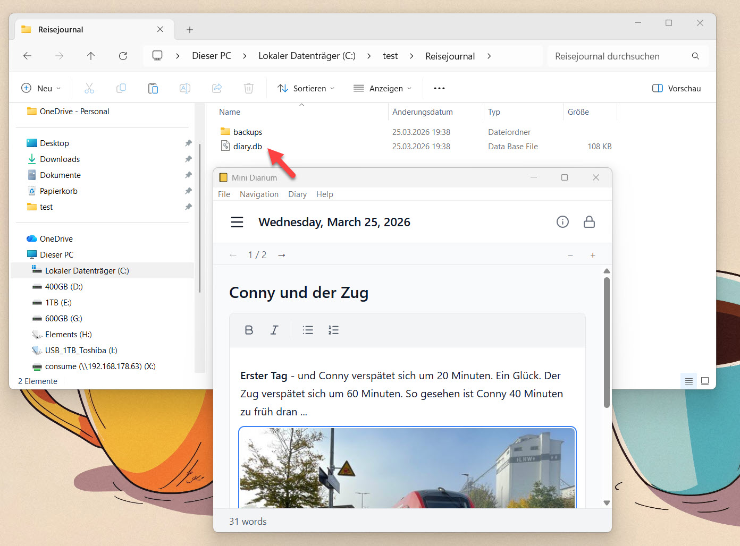Open the Anzeigen dropdown
740x546 pixels.
click(x=383, y=88)
